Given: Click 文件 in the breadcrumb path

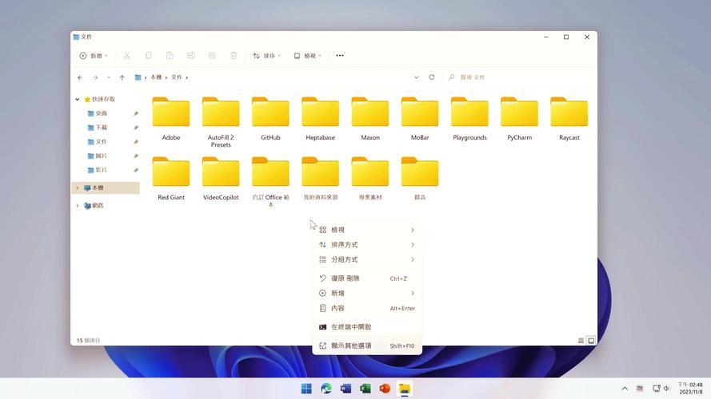Looking at the screenshot, I should 177,77.
